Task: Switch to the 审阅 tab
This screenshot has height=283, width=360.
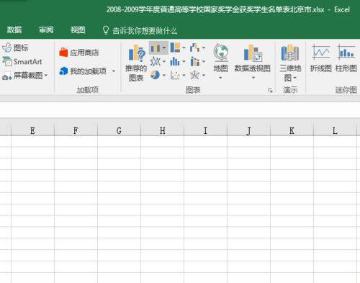Action: (x=46, y=30)
